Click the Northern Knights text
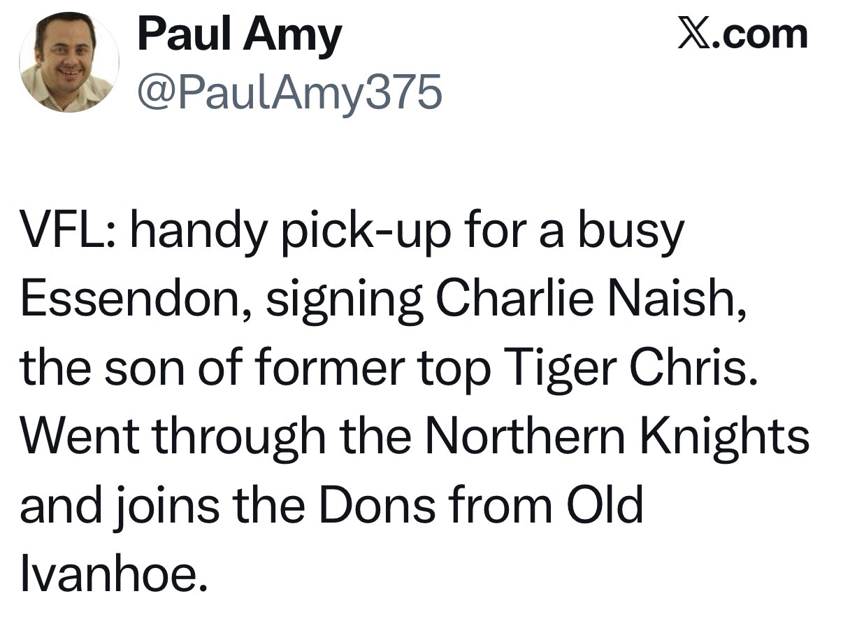The width and height of the screenshot is (843, 631). pyautogui.click(x=617, y=437)
